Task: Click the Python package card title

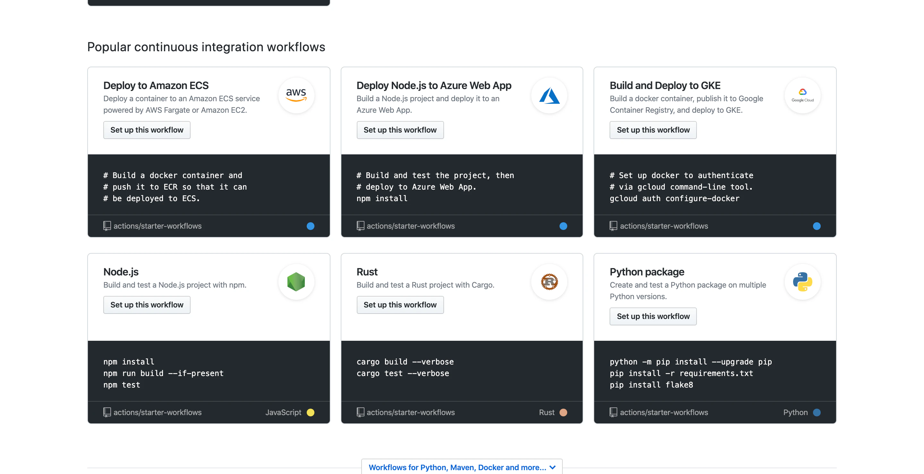Action: click(647, 272)
